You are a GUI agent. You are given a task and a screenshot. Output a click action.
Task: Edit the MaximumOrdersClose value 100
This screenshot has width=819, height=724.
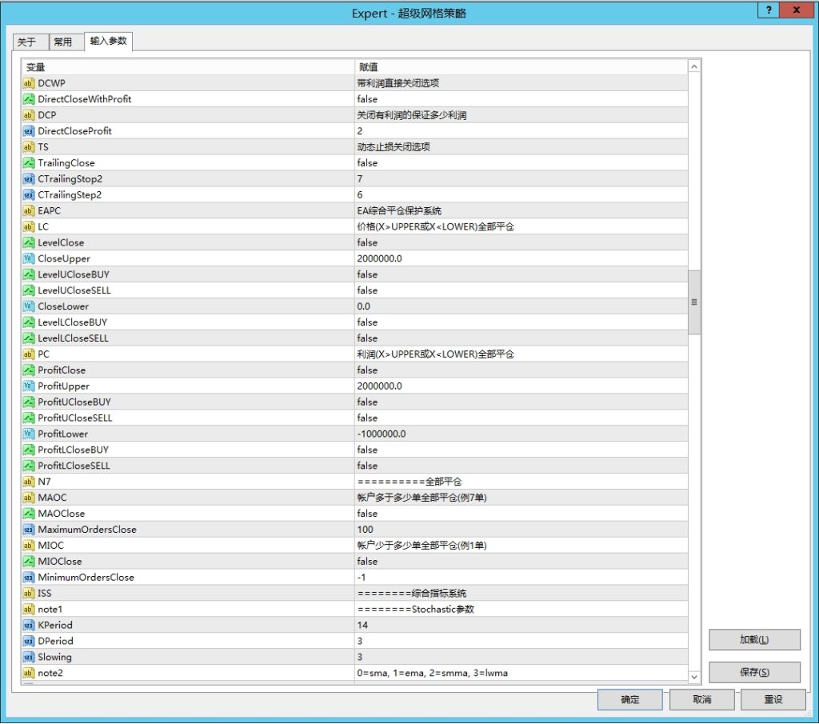pos(365,530)
